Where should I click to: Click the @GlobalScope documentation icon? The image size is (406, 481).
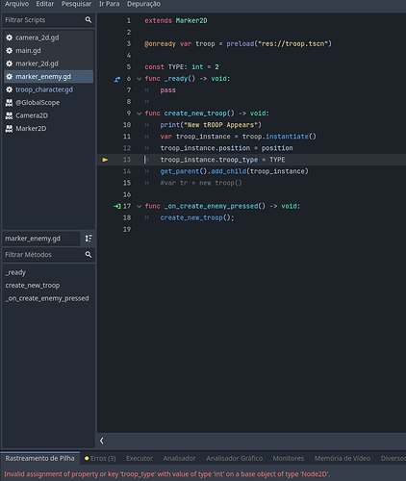click(x=9, y=103)
